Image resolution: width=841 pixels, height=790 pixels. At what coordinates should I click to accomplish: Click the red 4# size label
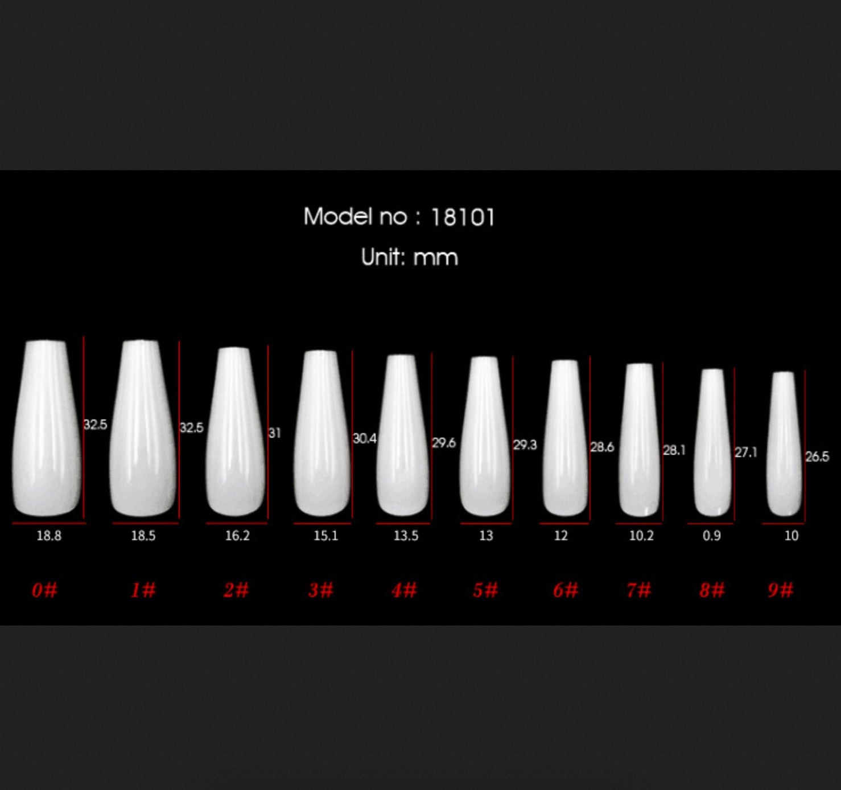coord(404,590)
